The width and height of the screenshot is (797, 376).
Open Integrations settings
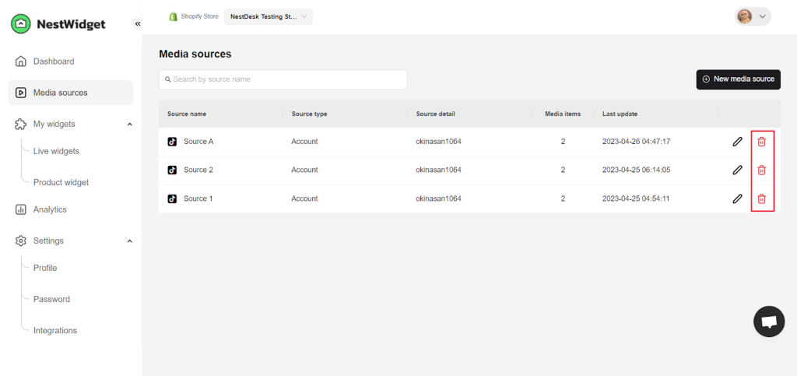[55, 330]
